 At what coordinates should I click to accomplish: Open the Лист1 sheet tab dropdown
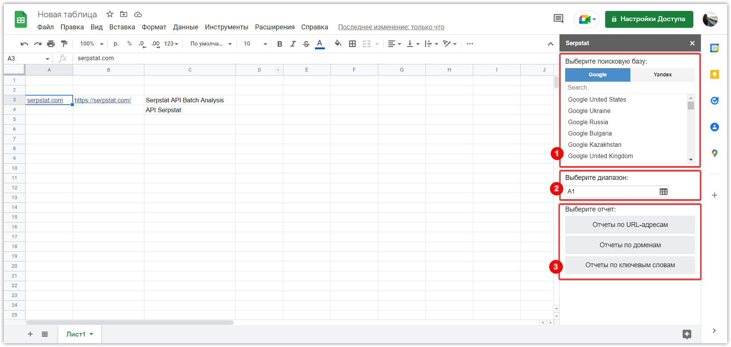pyautogui.click(x=91, y=334)
